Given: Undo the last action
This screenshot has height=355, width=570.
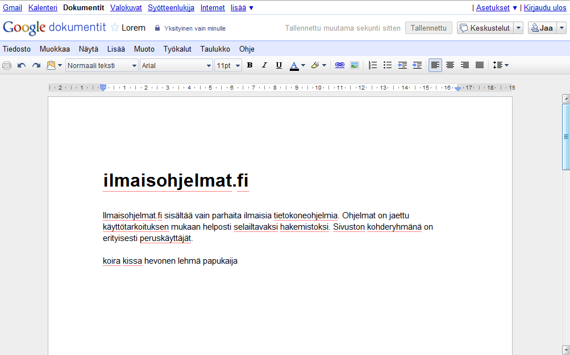Looking at the screenshot, I should tap(22, 65).
